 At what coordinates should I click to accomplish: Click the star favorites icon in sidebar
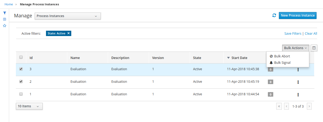click(x=5, y=26)
